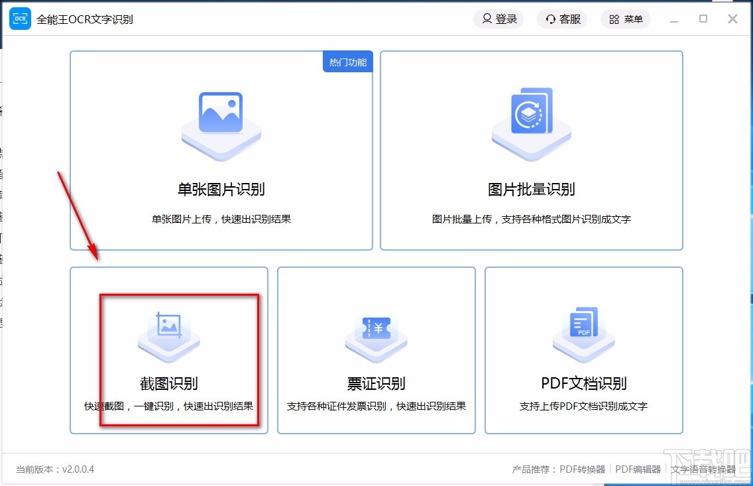The width and height of the screenshot is (753, 486).
Task: Open the 截图识别 feature card
Action: [x=168, y=350]
